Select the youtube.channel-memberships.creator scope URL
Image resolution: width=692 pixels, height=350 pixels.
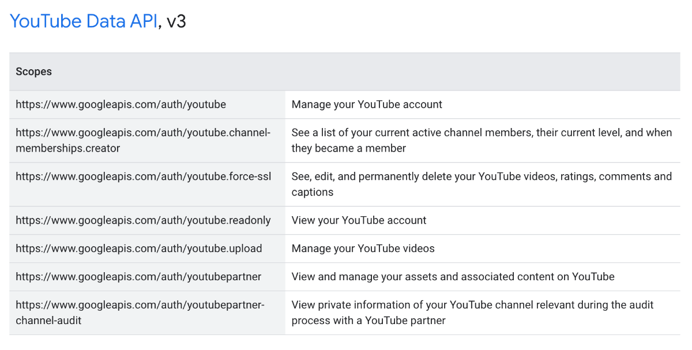143,140
